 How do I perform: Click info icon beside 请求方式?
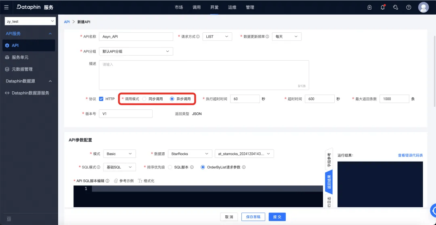pos(198,36)
